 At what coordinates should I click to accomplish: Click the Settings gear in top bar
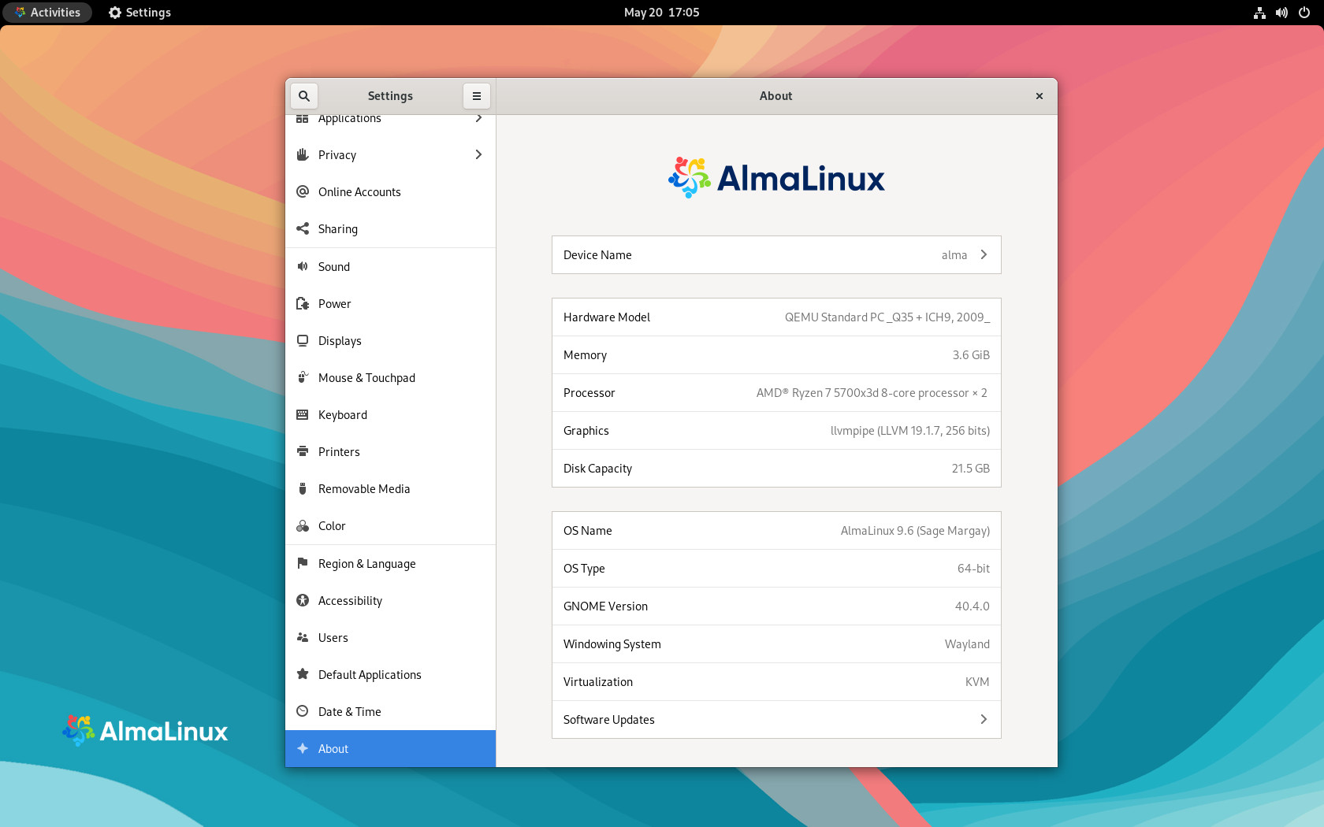[x=115, y=13]
